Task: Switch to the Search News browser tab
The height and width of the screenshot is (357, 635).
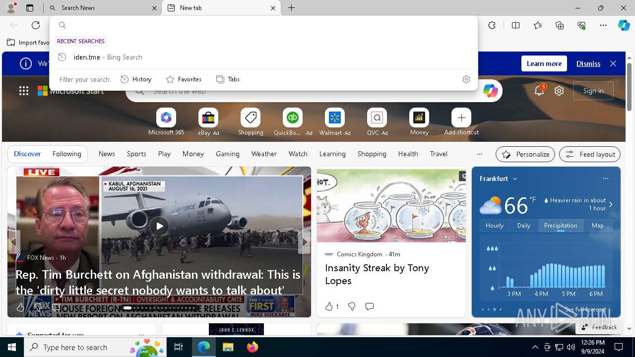Action: [103, 8]
